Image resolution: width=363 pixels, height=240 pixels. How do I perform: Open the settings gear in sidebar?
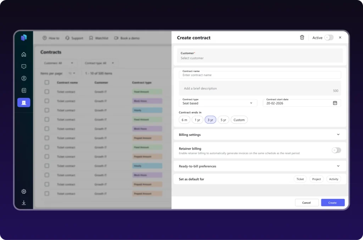point(24,192)
